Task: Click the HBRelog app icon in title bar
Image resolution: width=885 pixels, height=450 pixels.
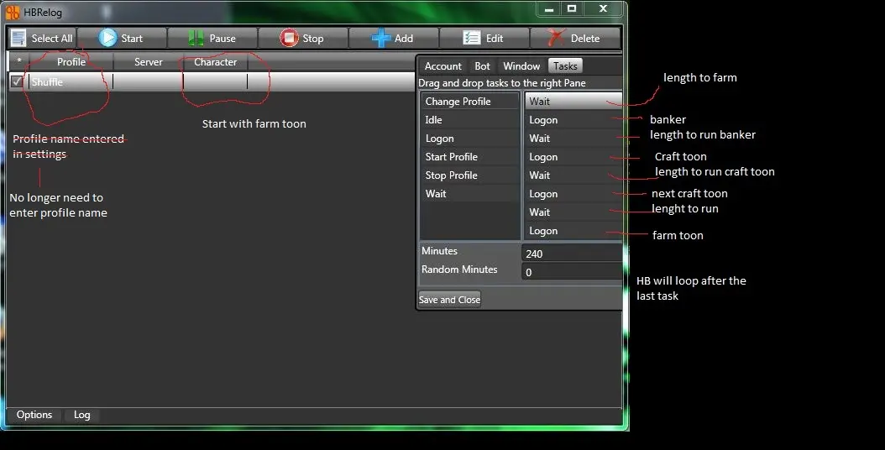Action: pyautogui.click(x=13, y=13)
